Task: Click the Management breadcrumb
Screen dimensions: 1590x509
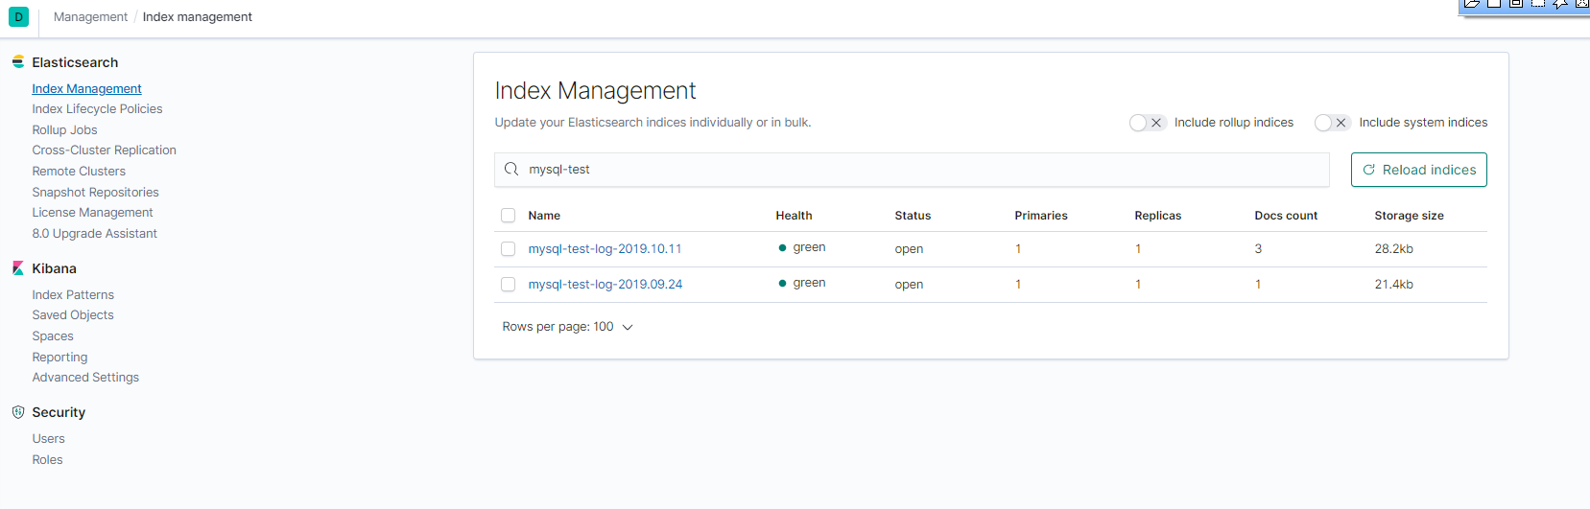Action: point(90,17)
